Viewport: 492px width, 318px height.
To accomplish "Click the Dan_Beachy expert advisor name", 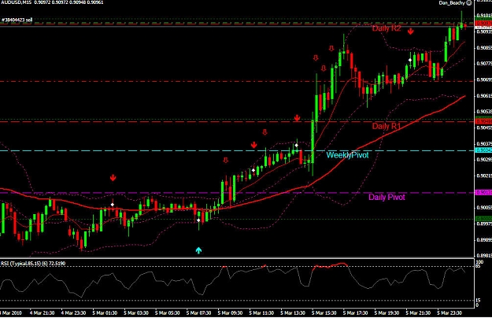I will click(452, 3).
